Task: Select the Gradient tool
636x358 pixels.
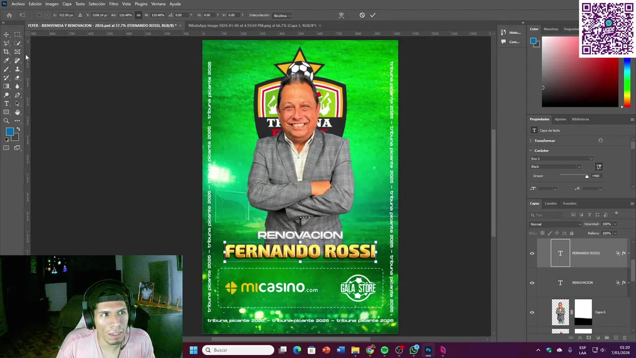Action: pos(6,87)
